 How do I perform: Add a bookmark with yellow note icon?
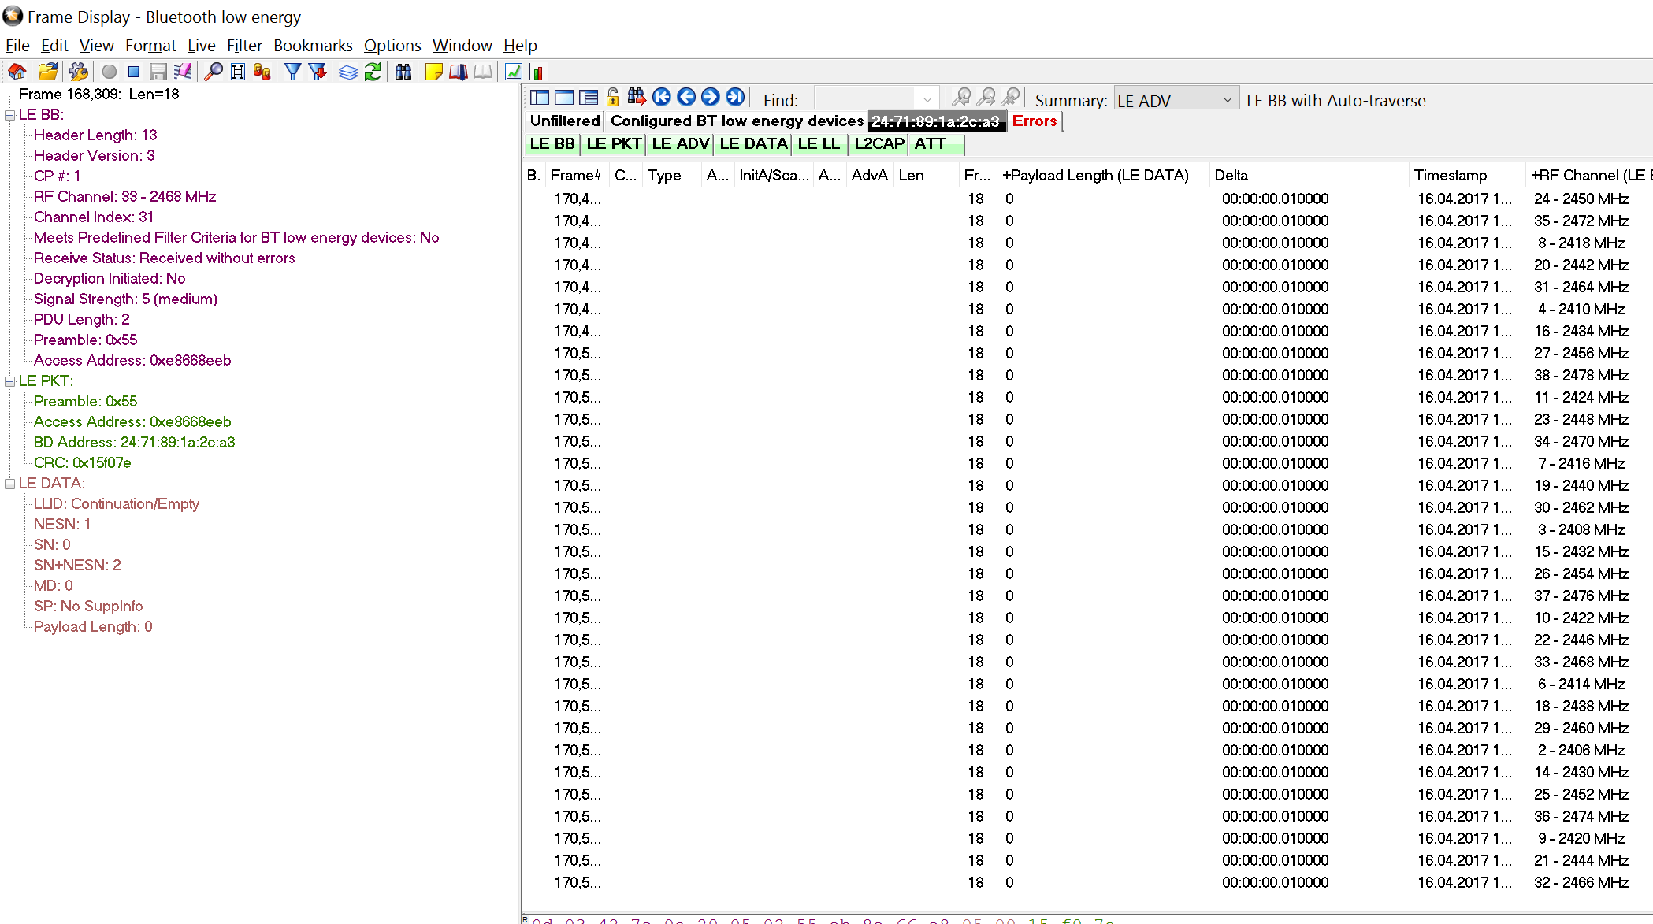click(433, 72)
